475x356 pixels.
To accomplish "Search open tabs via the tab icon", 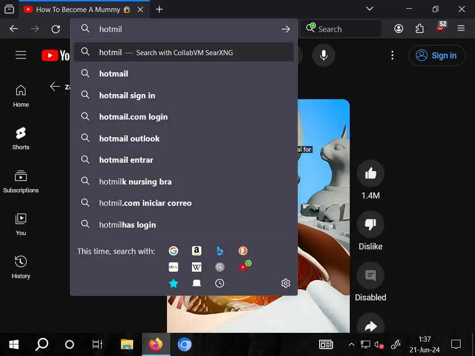I will (197, 283).
